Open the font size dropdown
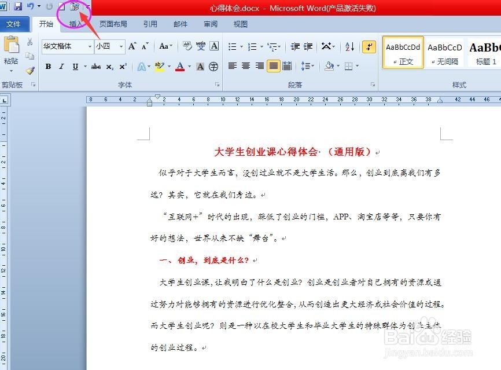This screenshot has height=370, width=501. click(x=121, y=47)
